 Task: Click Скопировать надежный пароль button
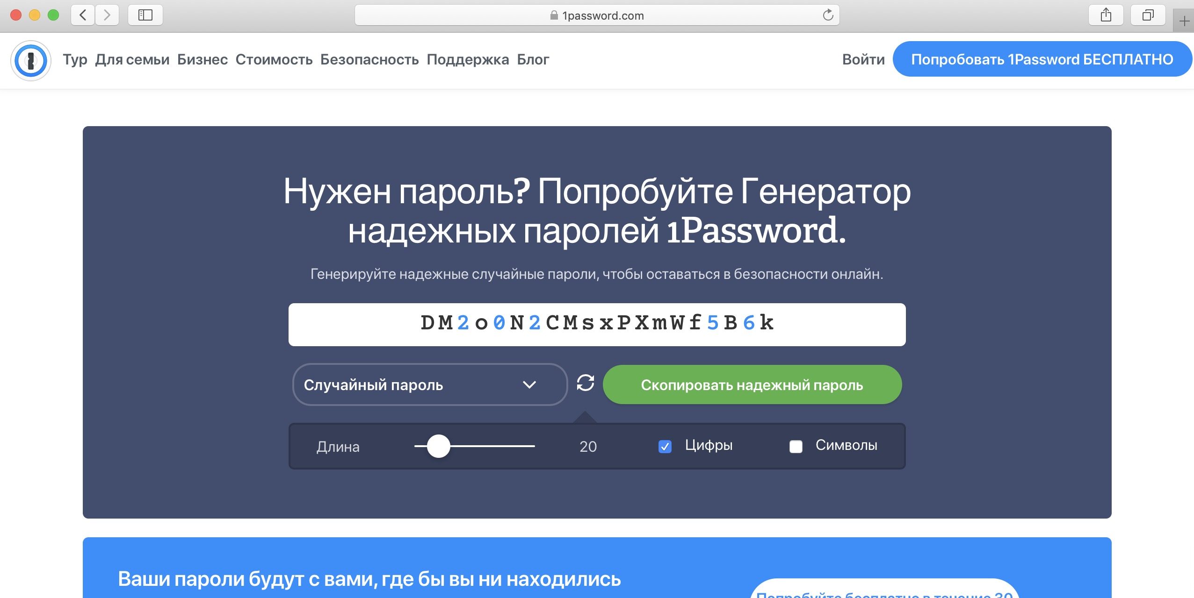pyautogui.click(x=752, y=384)
